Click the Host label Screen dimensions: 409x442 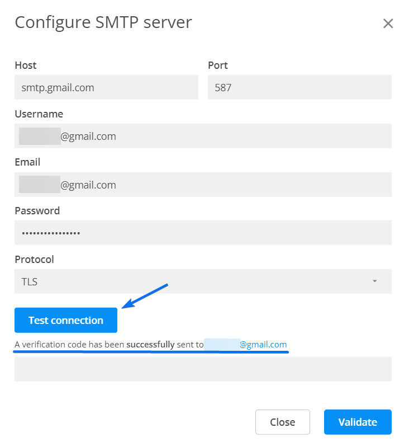point(26,65)
